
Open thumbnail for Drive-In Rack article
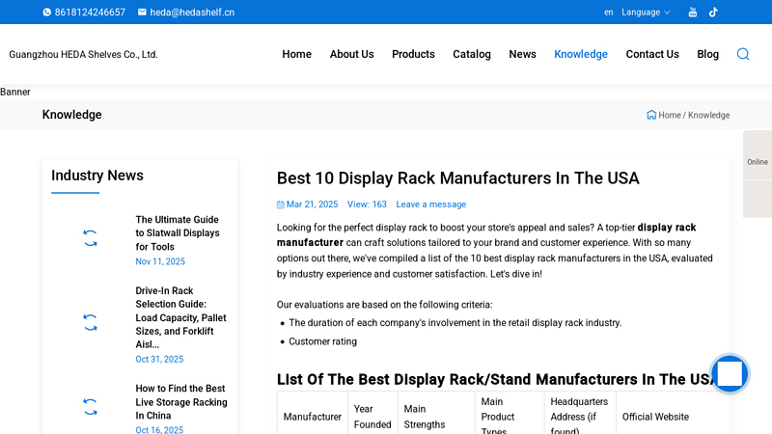pos(90,322)
